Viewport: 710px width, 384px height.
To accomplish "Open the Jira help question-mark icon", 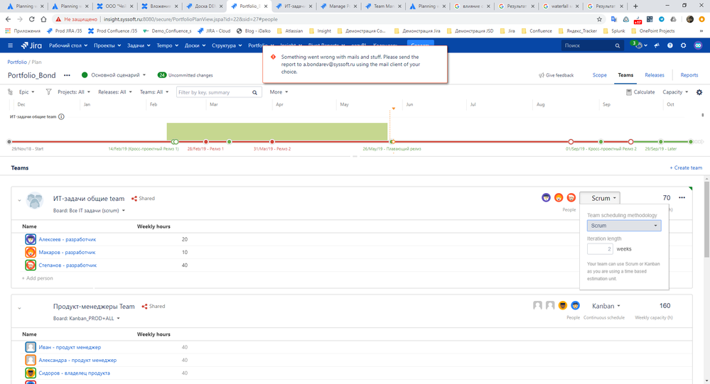I will click(670, 45).
